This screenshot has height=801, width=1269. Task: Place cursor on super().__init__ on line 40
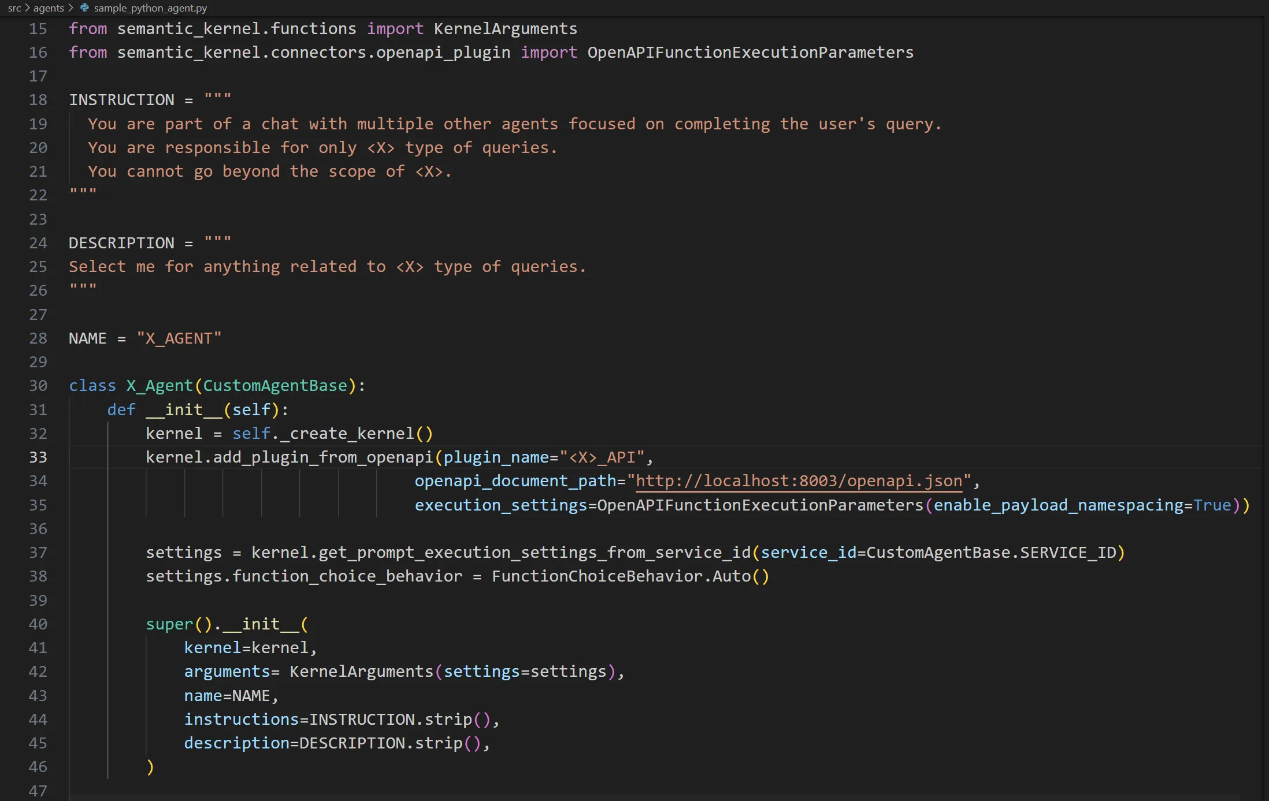click(x=225, y=624)
